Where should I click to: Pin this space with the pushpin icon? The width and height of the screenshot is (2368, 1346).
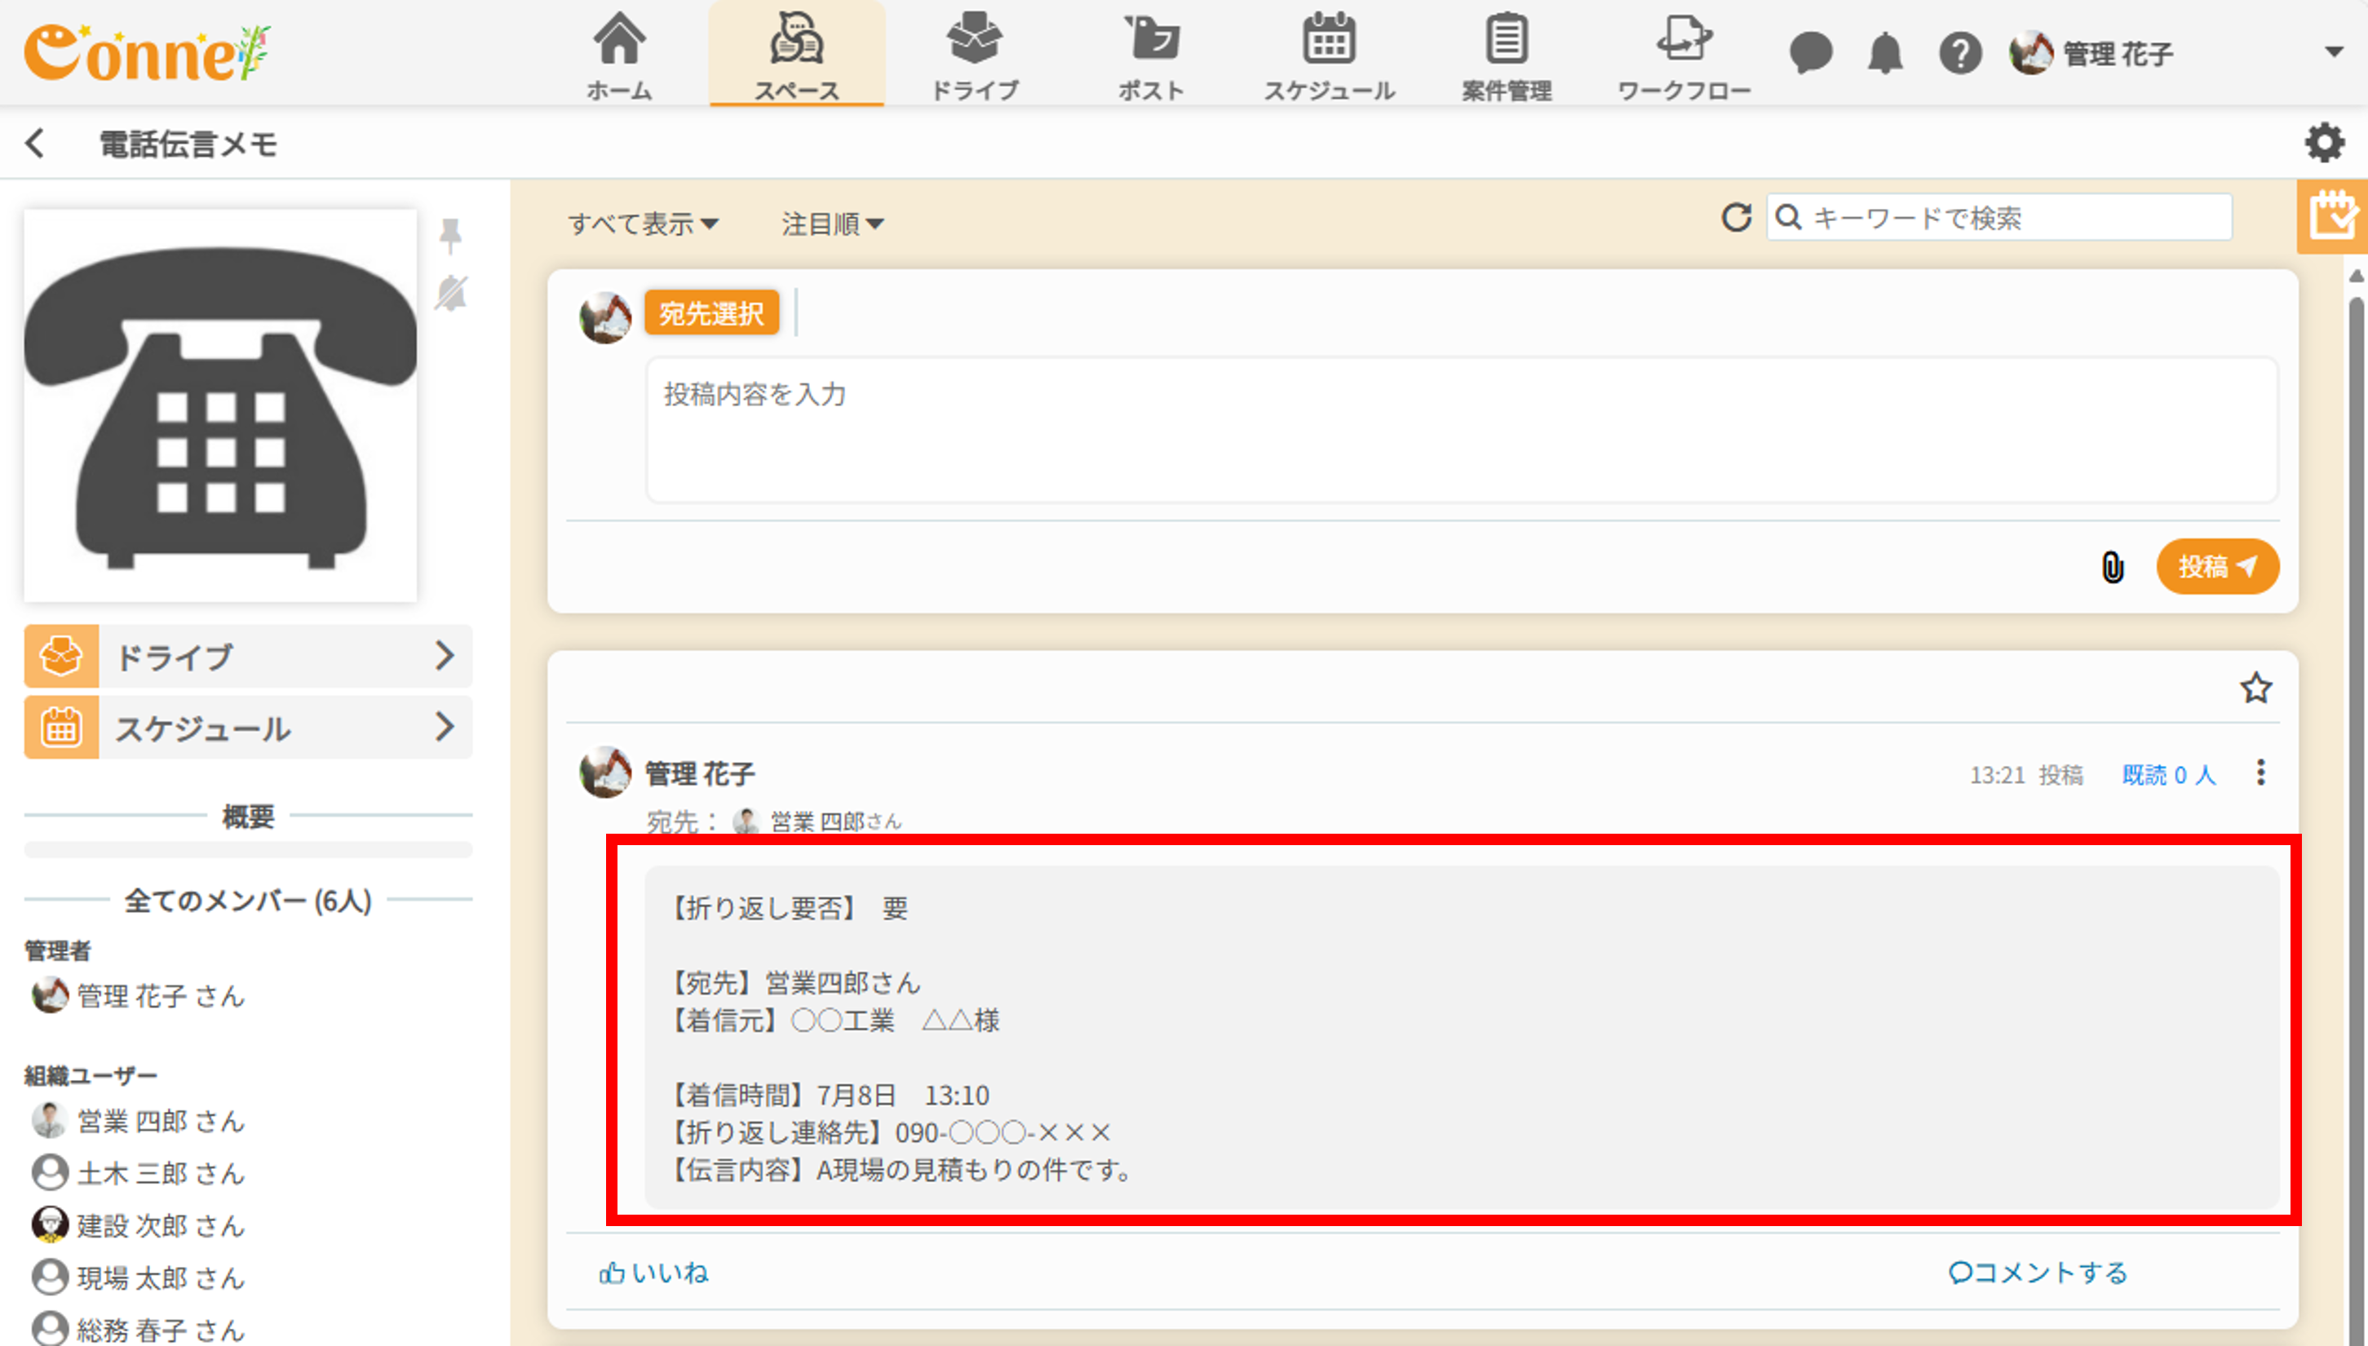coord(450,235)
